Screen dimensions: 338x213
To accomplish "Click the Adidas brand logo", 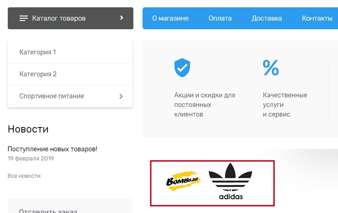I will point(230,182).
